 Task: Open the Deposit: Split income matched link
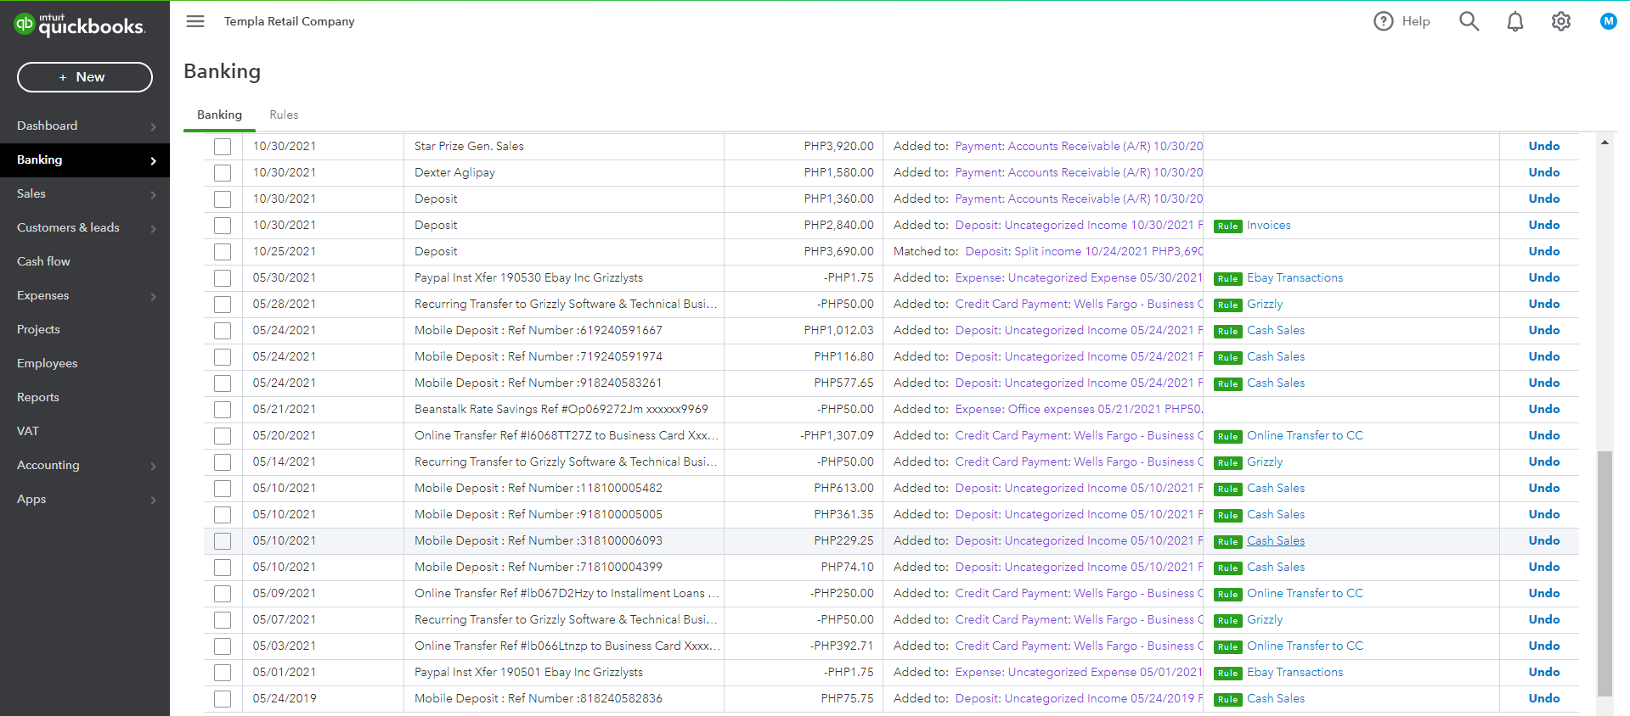coord(1085,251)
